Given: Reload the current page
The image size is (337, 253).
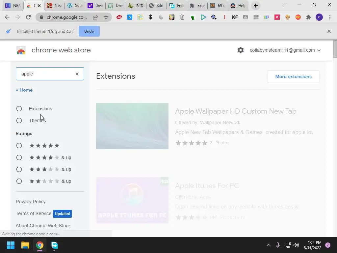Looking at the screenshot, I should tap(28, 17).
